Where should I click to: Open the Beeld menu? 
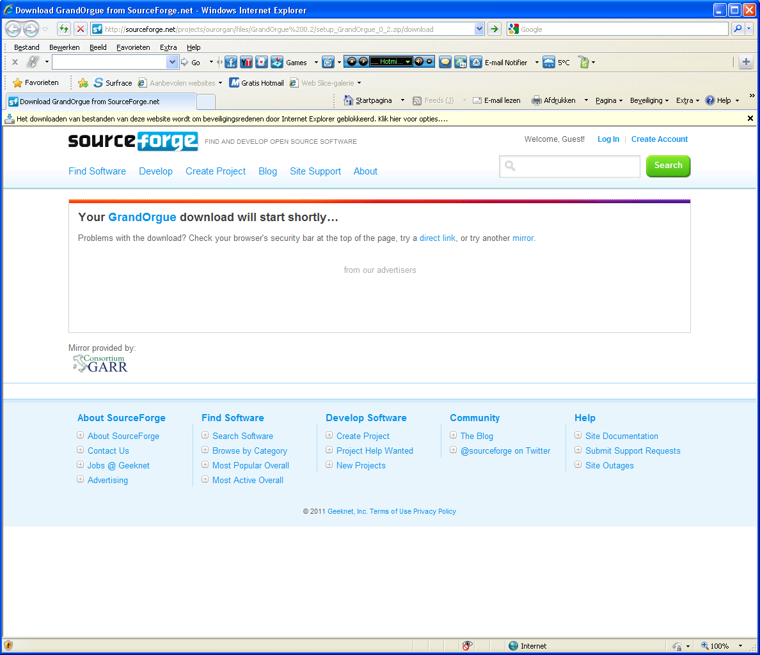[98, 47]
